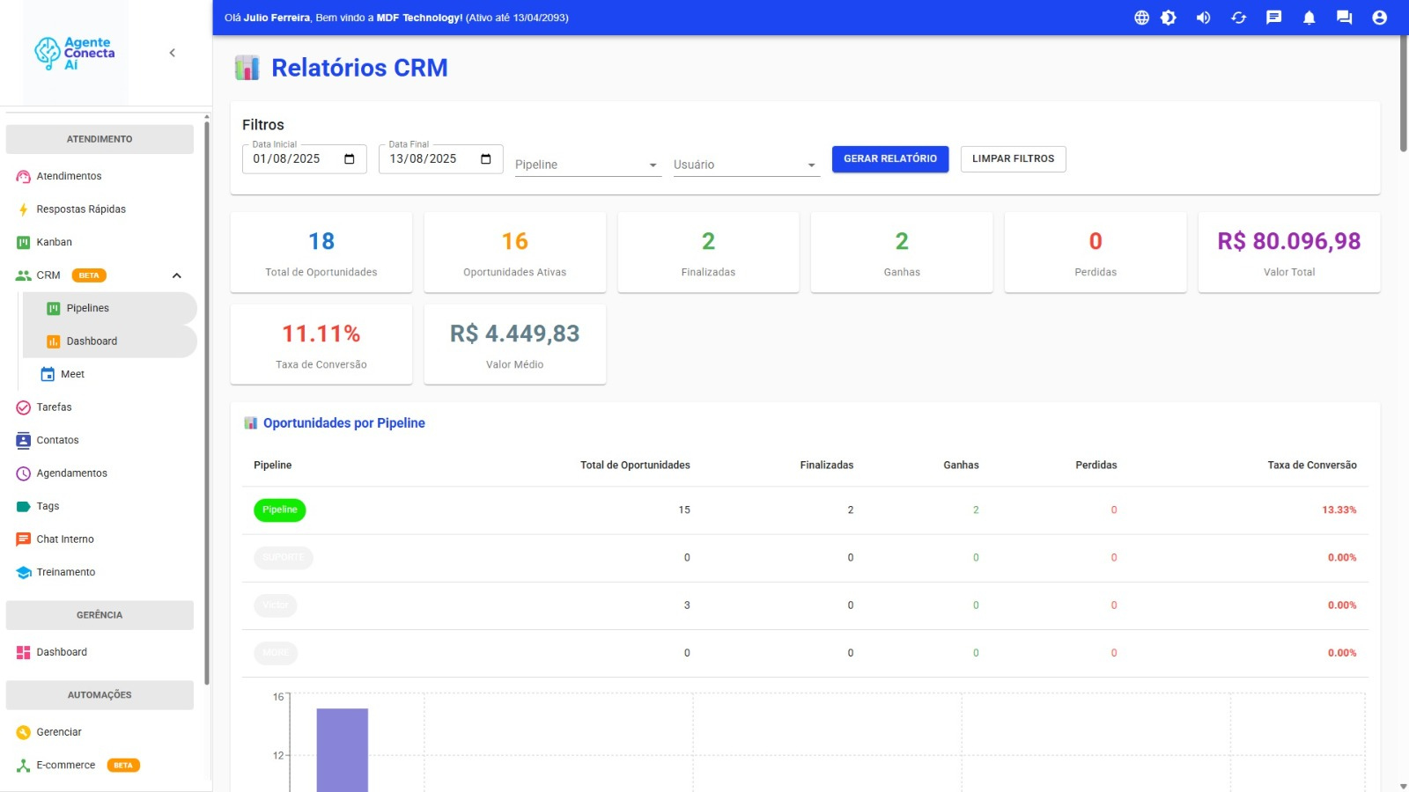Open Pipelines under CRM
The image size is (1409, 792).
coord(108,308)
